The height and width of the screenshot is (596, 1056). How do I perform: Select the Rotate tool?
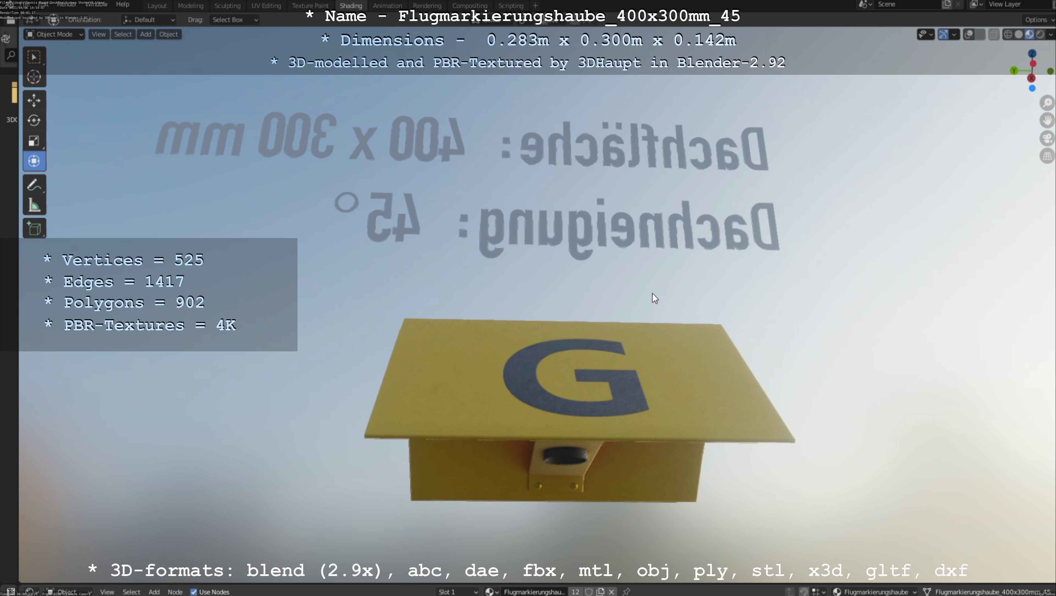34,120
